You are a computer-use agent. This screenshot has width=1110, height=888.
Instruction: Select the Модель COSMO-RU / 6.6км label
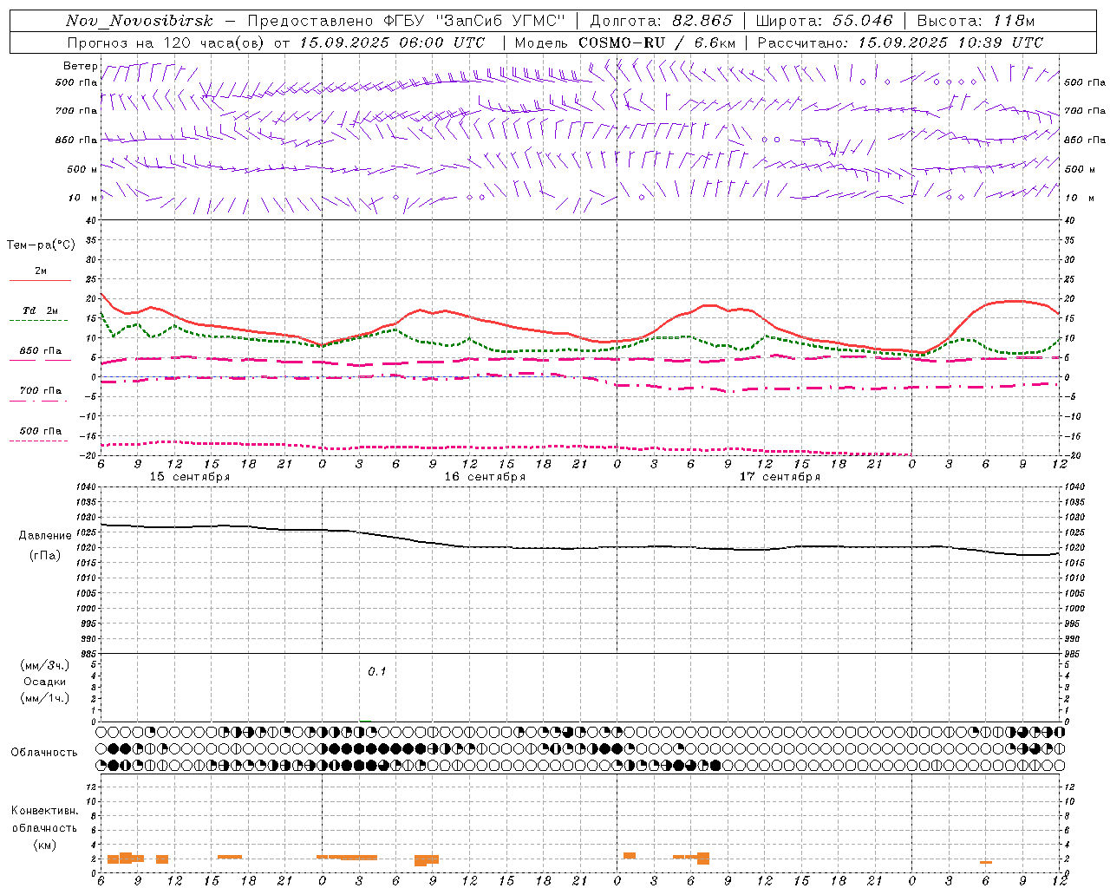(x=625, y=42)
